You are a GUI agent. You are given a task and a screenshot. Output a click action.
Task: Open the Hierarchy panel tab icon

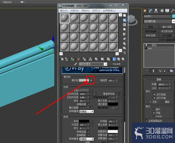click(156, 11)
